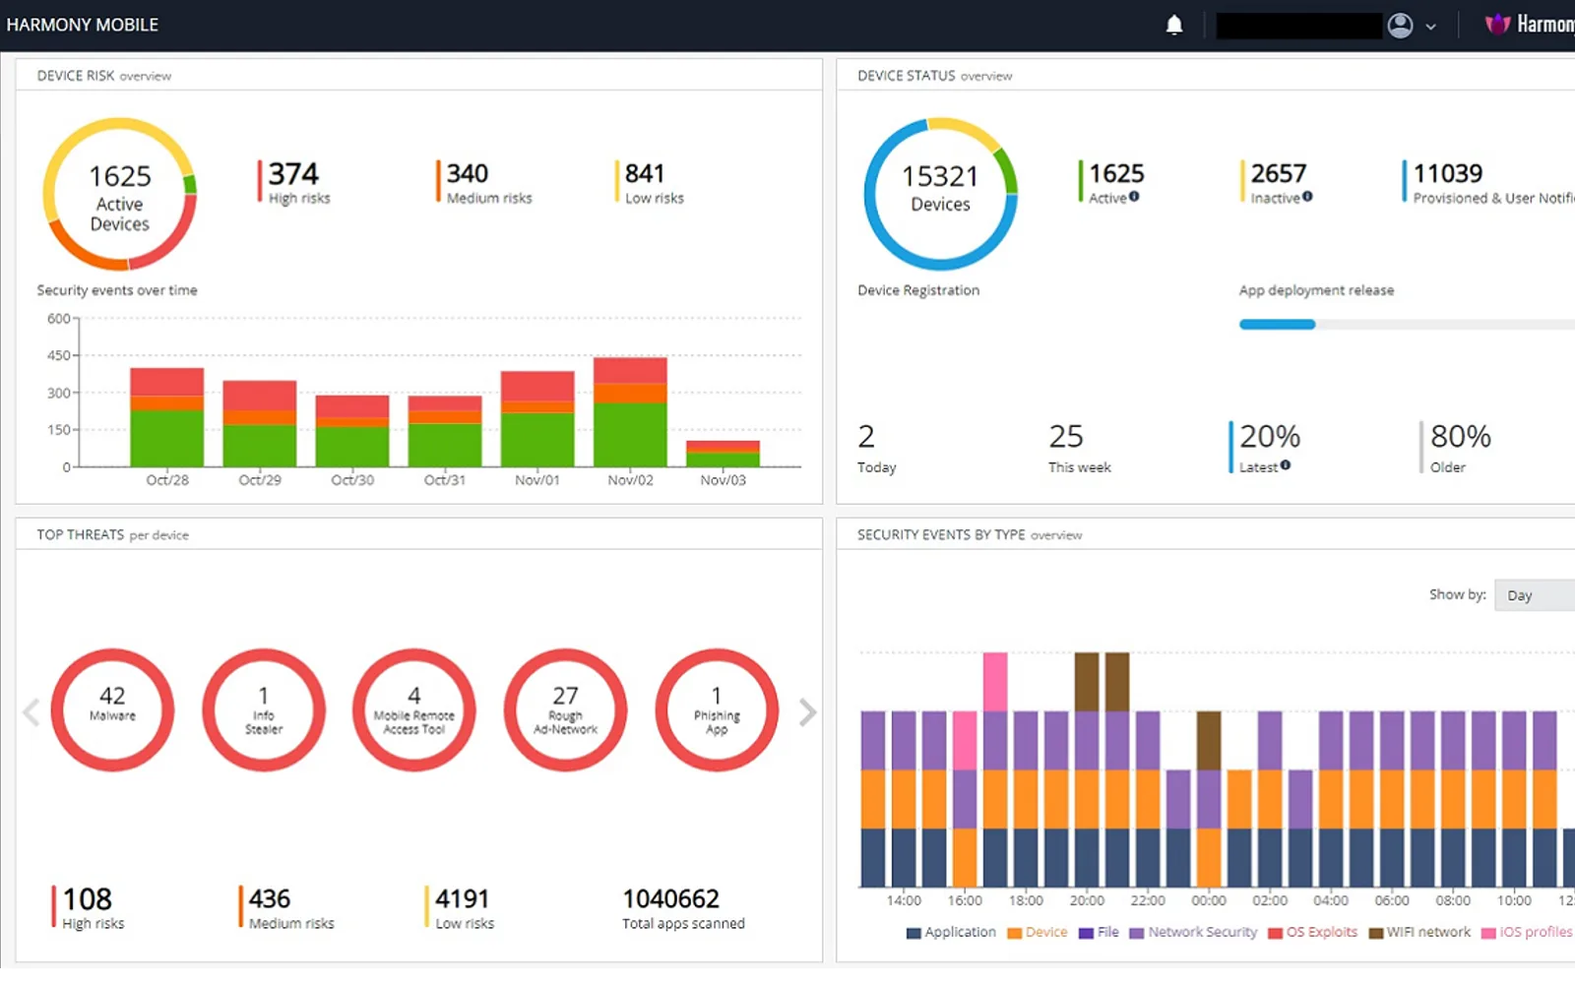1575x984 pixels.
Task: Show previous threats with left arrow
Action: coord(31,711)
